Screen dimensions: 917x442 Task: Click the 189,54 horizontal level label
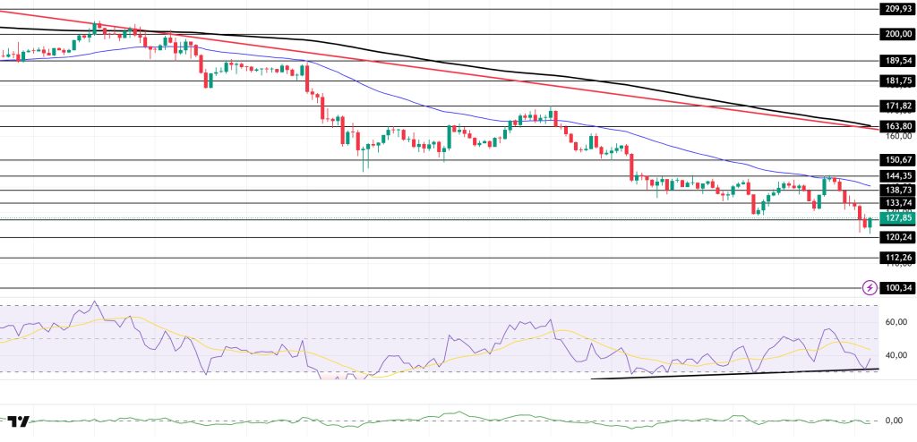[x=896, y=62]
